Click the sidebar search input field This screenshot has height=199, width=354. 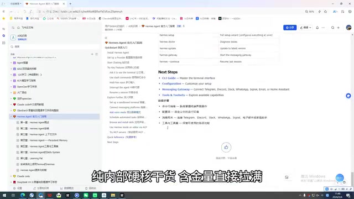click(54, 46)
